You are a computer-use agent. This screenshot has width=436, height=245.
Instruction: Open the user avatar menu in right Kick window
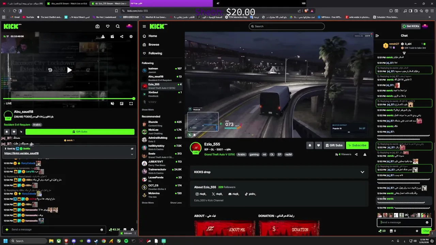[x=425, y=26]
